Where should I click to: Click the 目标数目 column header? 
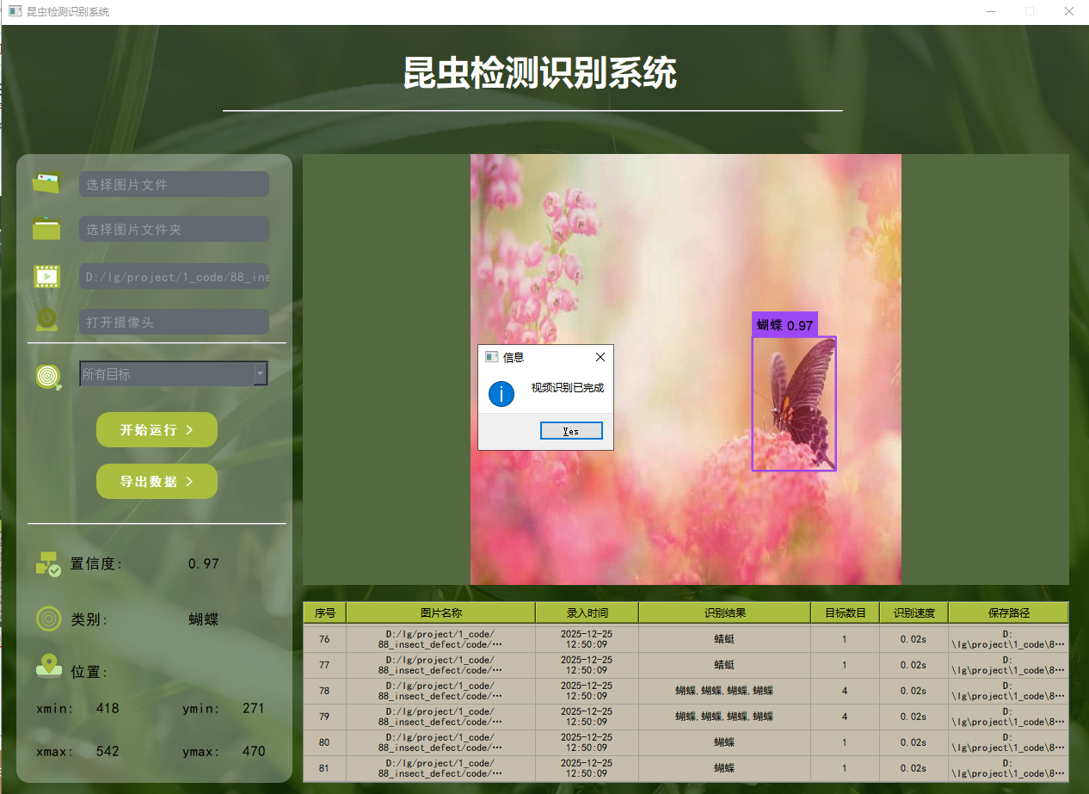point(845,612)
